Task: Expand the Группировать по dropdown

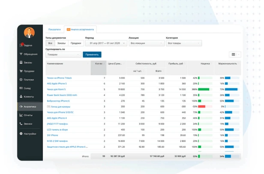Action: click(63, 55)
